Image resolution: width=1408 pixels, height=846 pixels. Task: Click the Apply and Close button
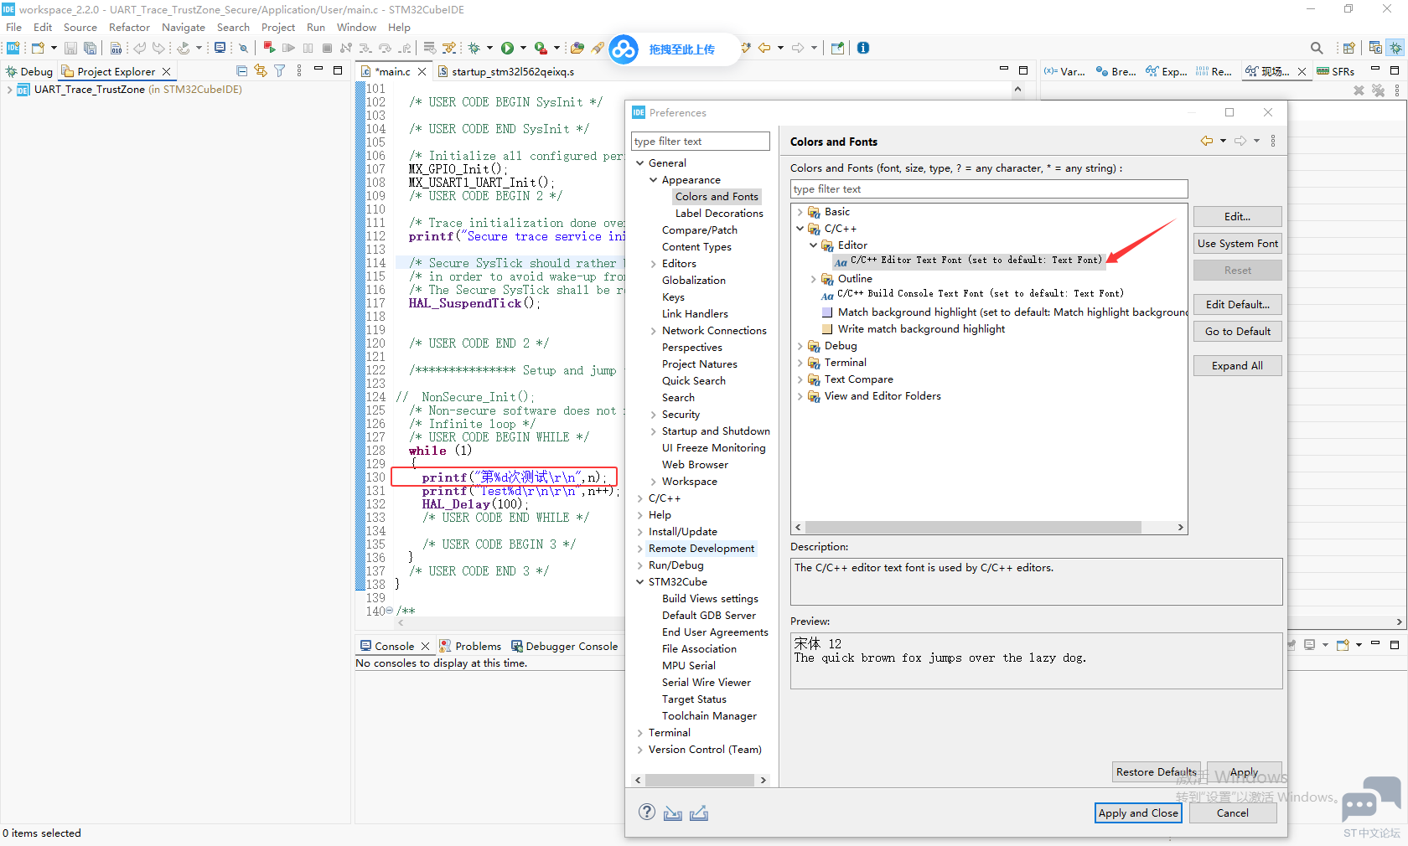coord(1138,812)
